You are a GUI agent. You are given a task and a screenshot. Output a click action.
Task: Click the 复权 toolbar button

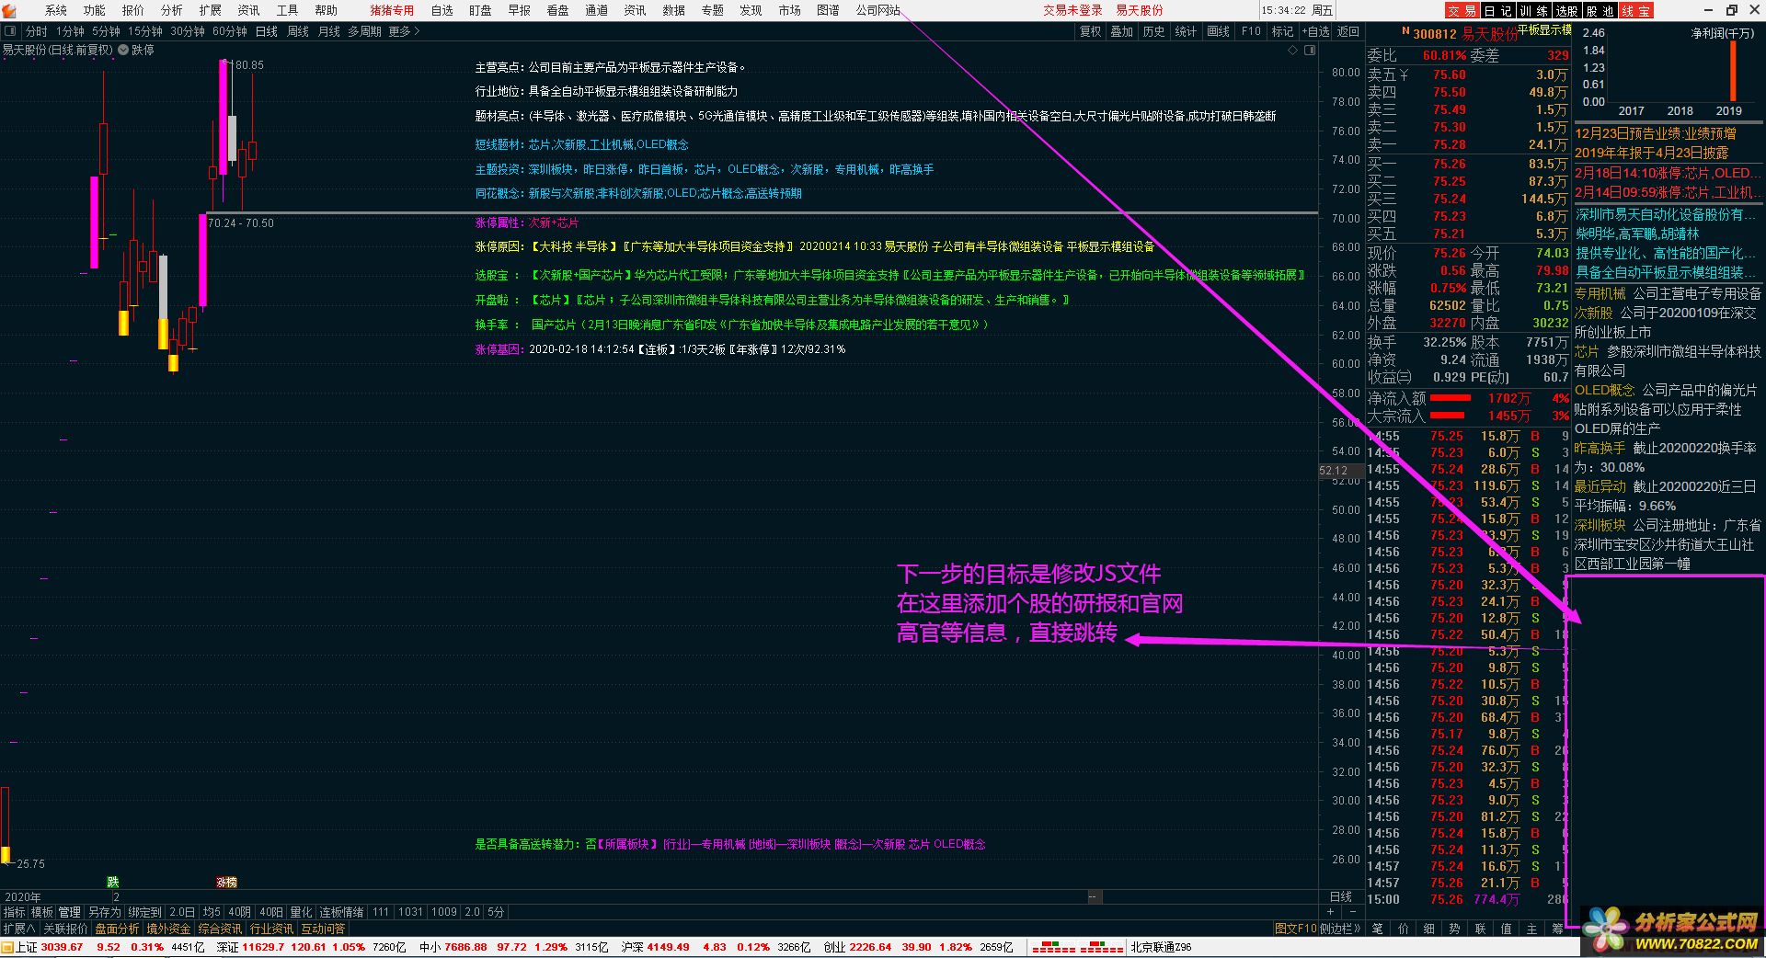click(x=1091, y=31)
